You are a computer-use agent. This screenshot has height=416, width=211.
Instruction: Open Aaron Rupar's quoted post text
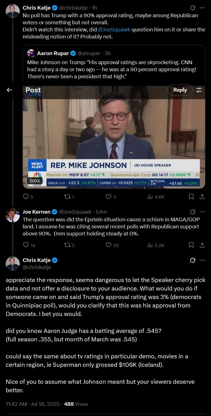(112, 69)
